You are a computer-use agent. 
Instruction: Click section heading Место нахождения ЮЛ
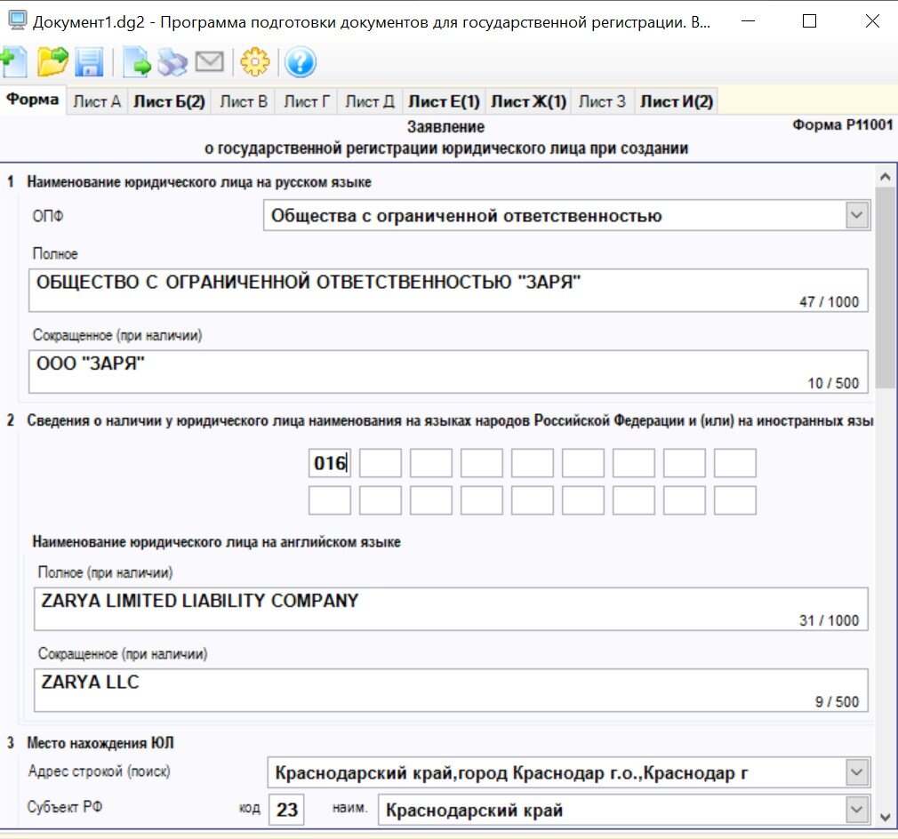(100, 743)
